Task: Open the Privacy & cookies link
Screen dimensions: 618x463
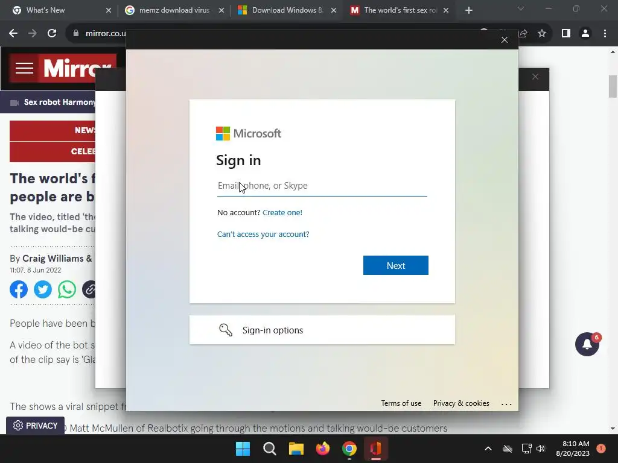Action: click(461, 403)
